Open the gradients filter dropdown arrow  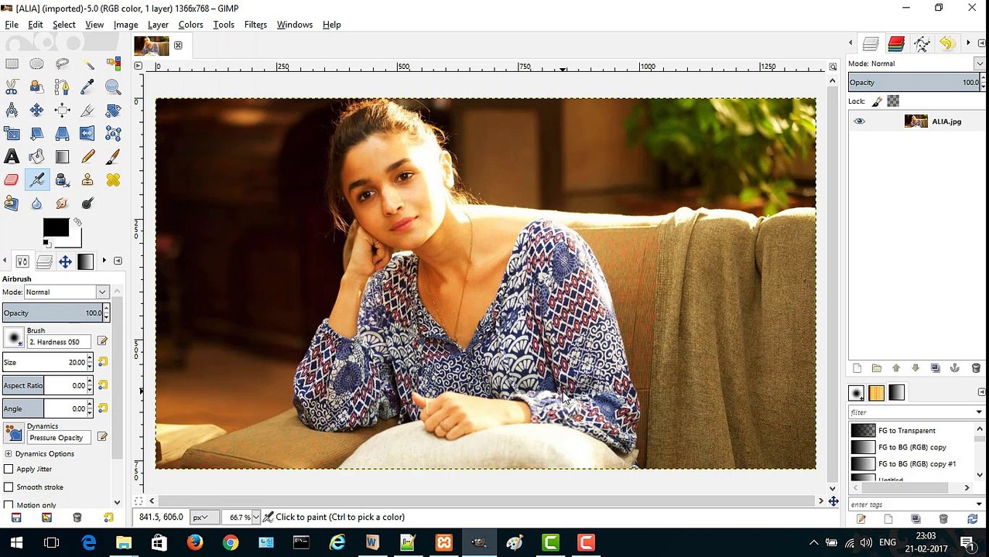click(979, 412)
